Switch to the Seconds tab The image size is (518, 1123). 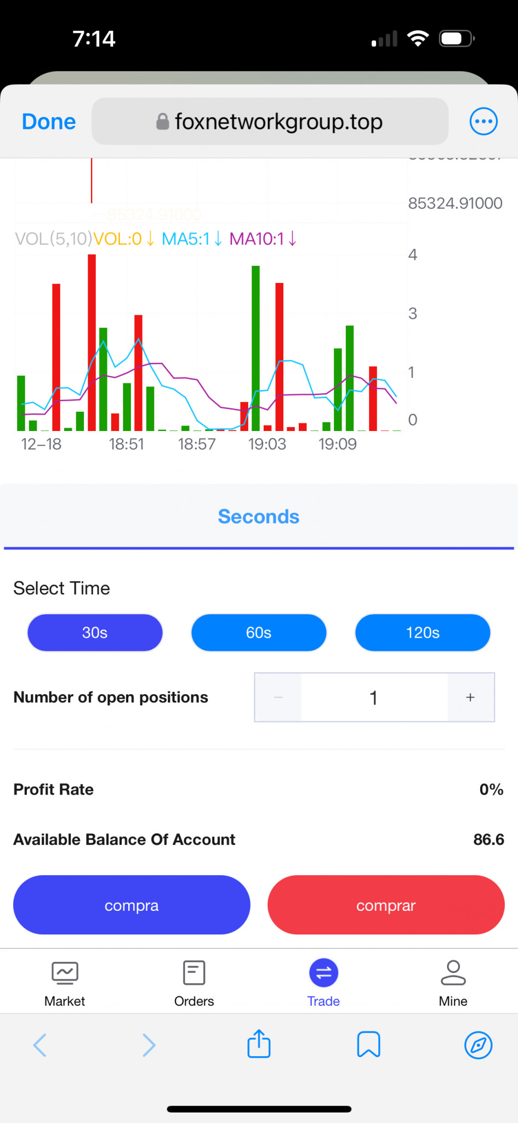click(x=259, y=517)
